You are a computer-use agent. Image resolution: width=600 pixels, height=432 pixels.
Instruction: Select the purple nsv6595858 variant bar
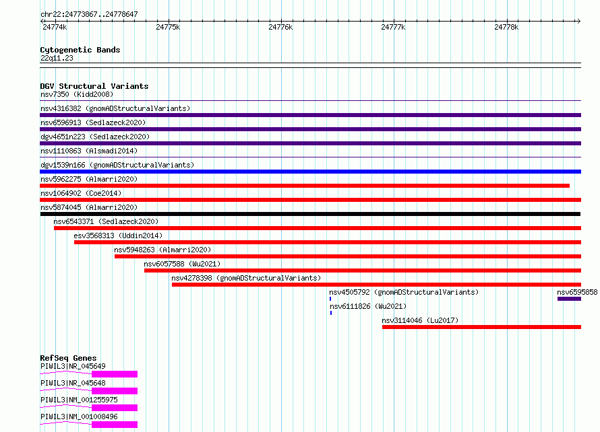(570, 299)
